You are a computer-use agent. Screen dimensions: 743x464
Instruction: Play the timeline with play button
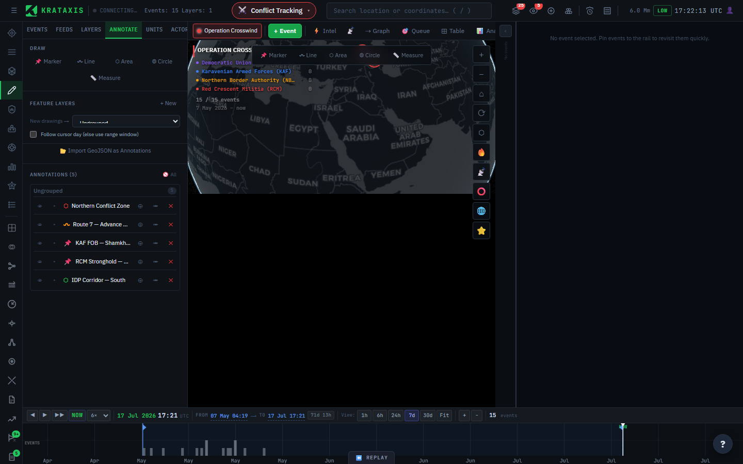click(45, 415)
